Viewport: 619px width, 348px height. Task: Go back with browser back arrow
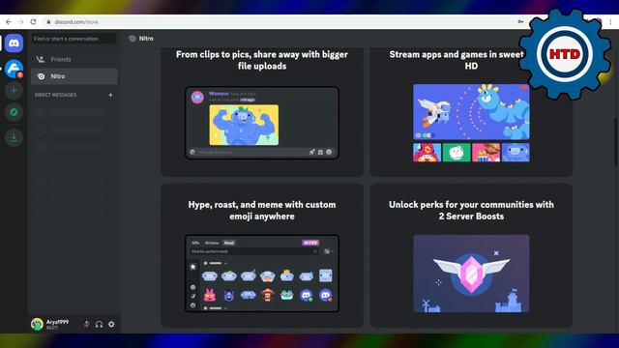9,21
